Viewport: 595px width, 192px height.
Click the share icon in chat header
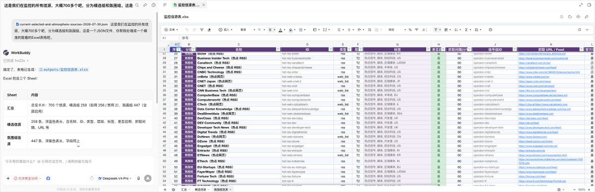click(x=145, y=4)
